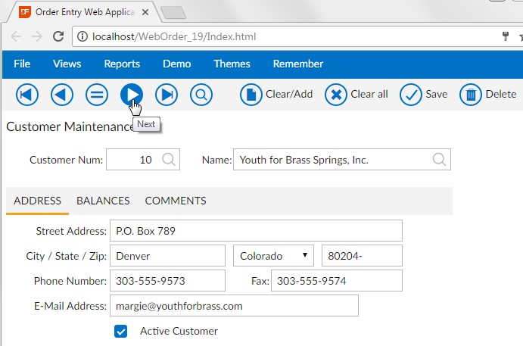Click the Street Address field
The height and width of the screenshot is (346, 523).
pos(256,231)
